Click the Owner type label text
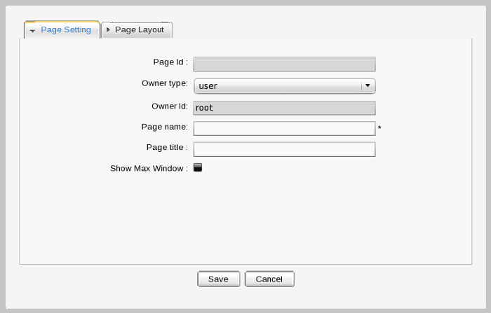Image resolution: width=491 pixels, height=313 pixels. coord(164,83)
